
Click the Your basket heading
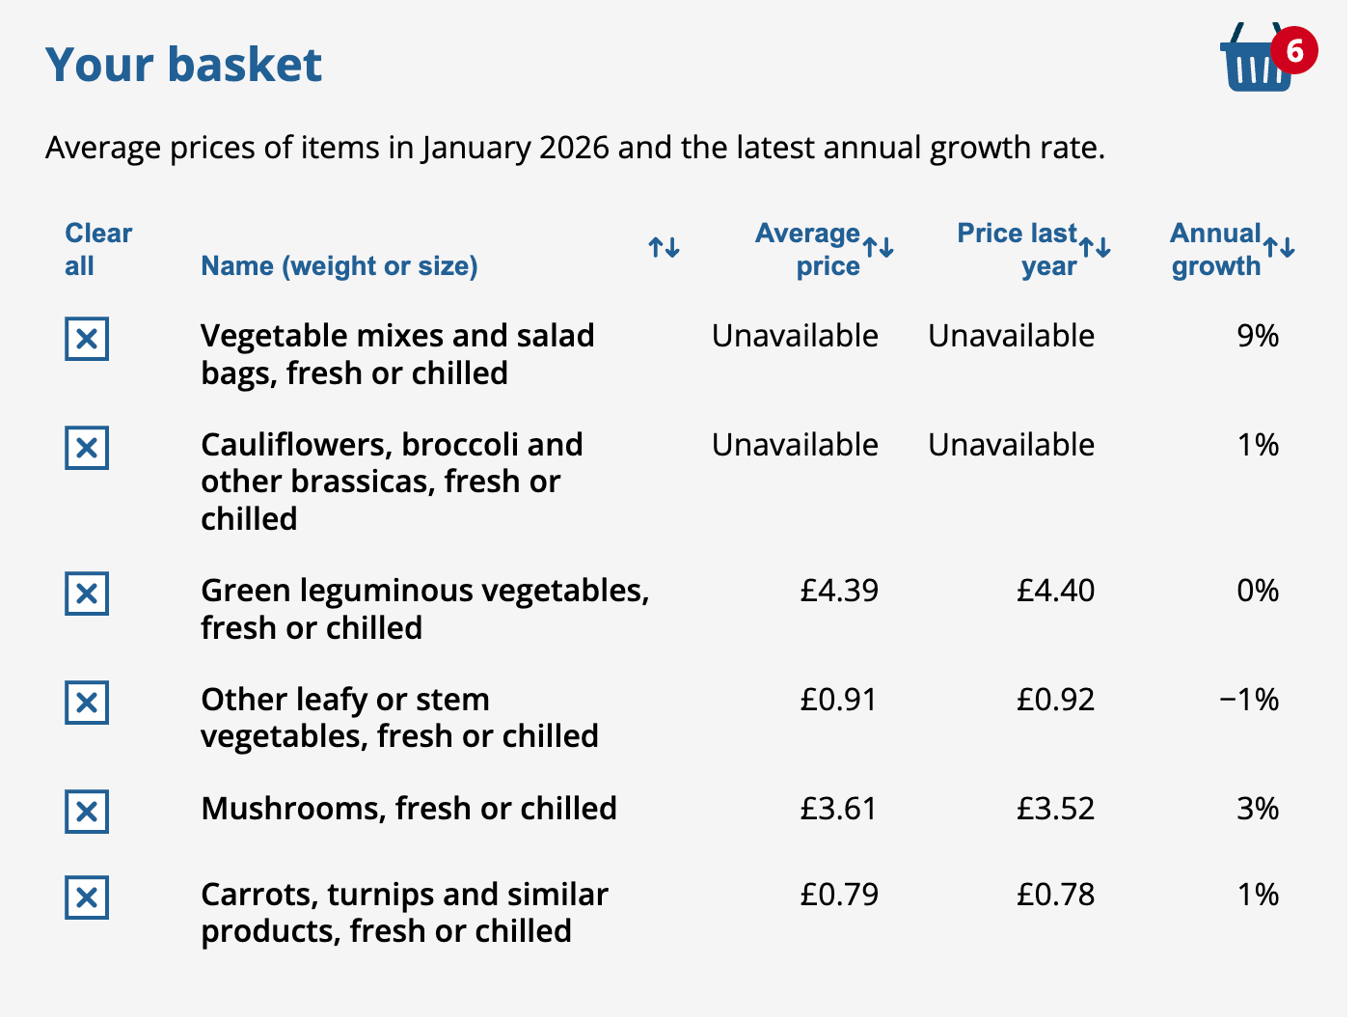[x=183, y=65]
